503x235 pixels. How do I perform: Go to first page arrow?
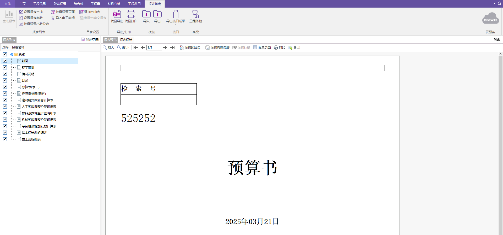pyautogui.click(x=136, y=48)
